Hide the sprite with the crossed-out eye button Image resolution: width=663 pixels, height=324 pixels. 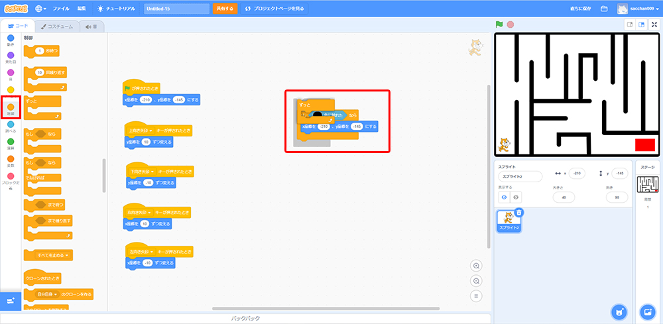coord(516,197)
